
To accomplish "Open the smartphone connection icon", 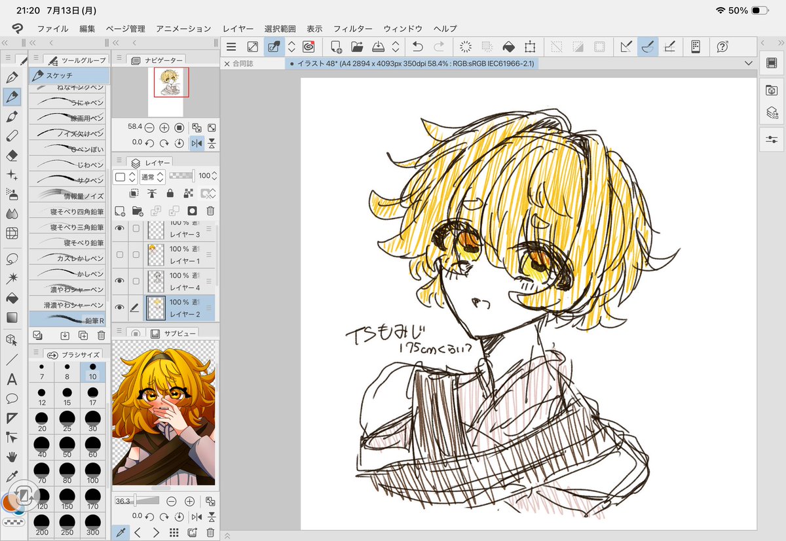I will 696,46.
